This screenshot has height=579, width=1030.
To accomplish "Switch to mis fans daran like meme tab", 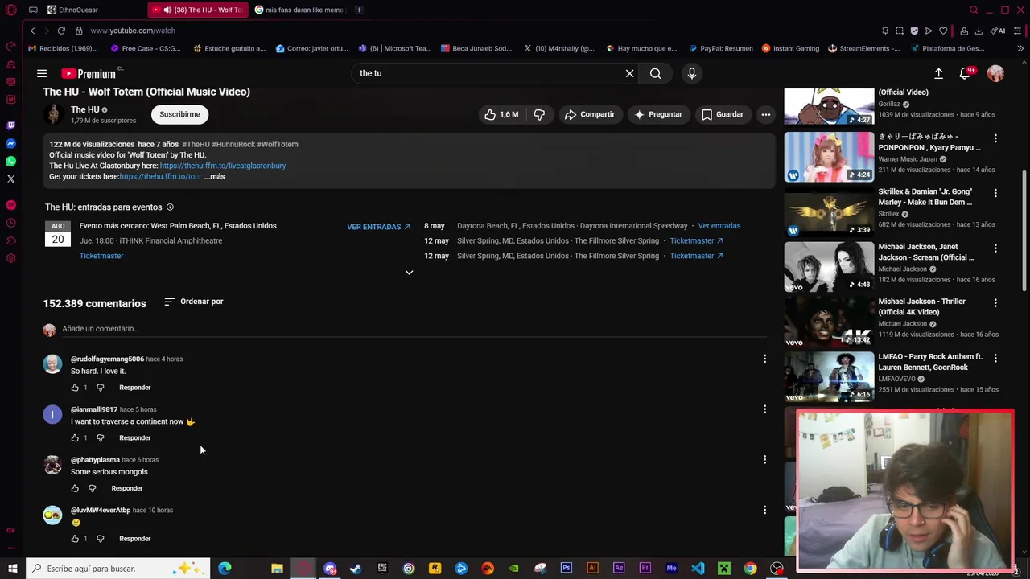I will click(x=299, y=10).
